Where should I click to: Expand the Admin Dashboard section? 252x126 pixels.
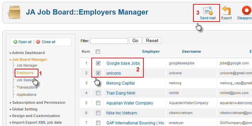(x=28, y=53)
